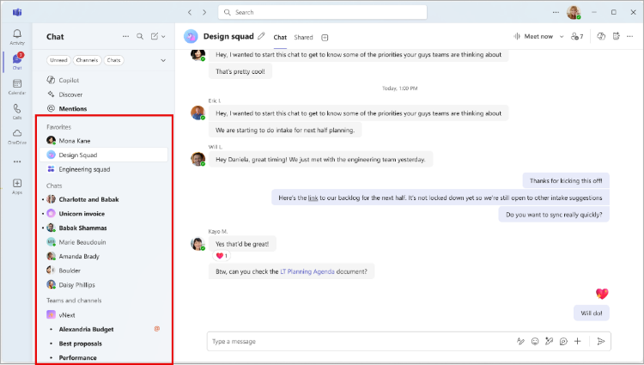Open Copilot in the chat header
This screenshot has width=644, height=365.
(601, 36)
